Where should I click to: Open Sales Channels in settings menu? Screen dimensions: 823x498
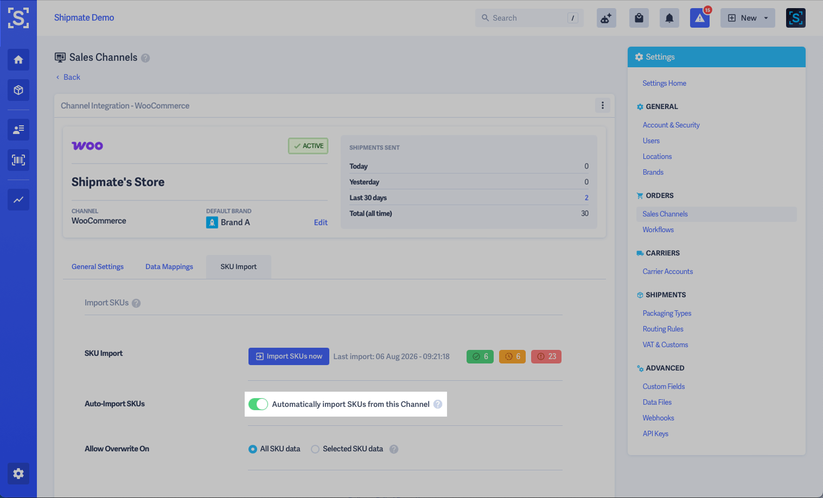point(716,214)
